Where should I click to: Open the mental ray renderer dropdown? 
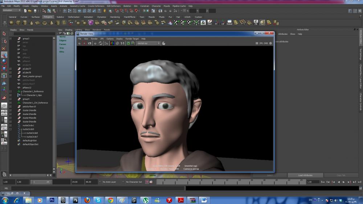pyautogui.click(x=148, y=43)
